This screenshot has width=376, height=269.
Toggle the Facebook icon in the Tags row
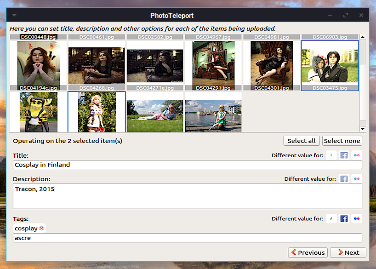click(344, 218)
